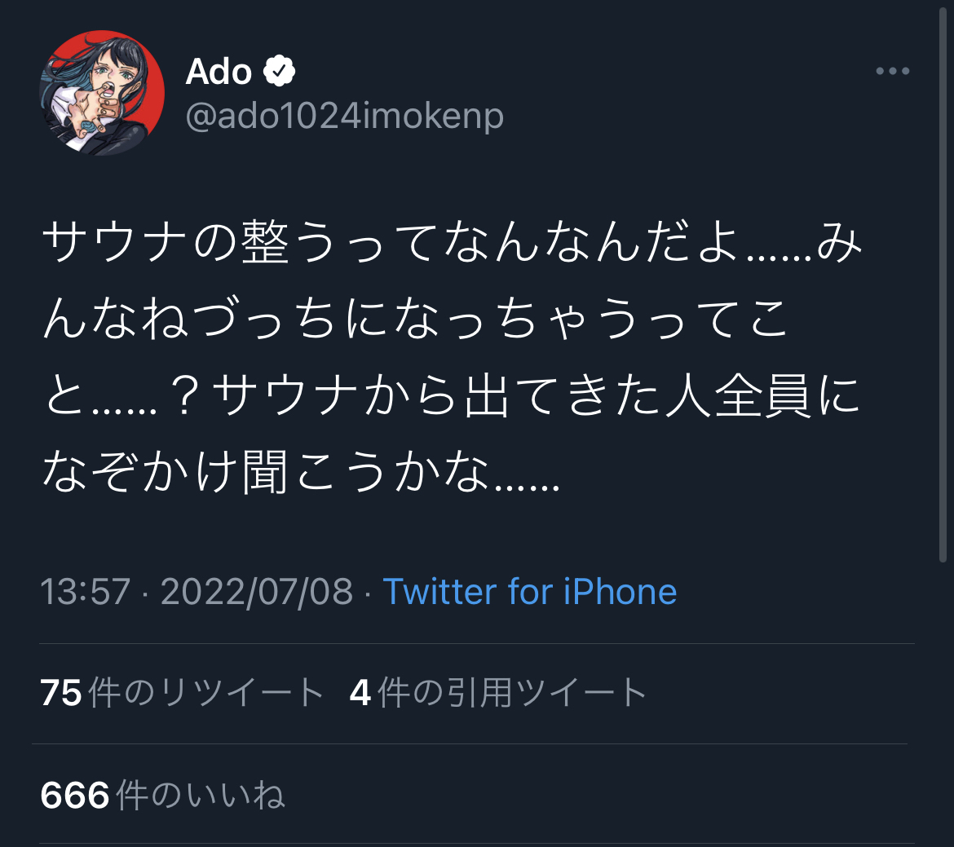Viewport: 954px width, 847px height.
Task: Open Ado's profile avatar picture
Action: coord(102,92)
